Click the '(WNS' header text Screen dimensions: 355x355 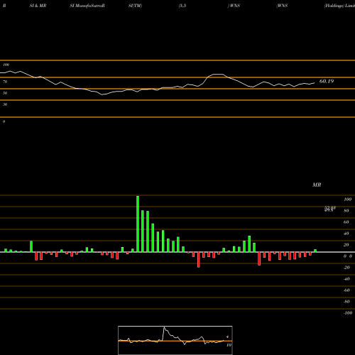[282, 6]
